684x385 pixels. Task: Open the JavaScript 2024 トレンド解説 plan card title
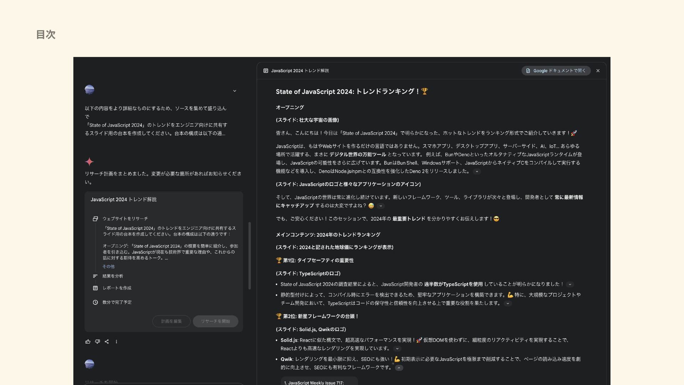[124, 199]
